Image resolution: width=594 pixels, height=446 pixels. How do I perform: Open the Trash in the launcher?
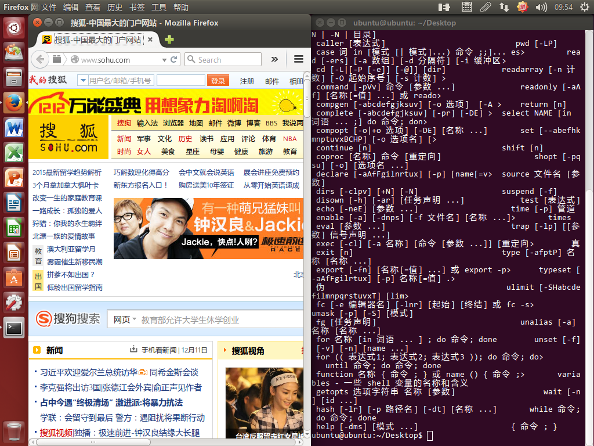14,431
